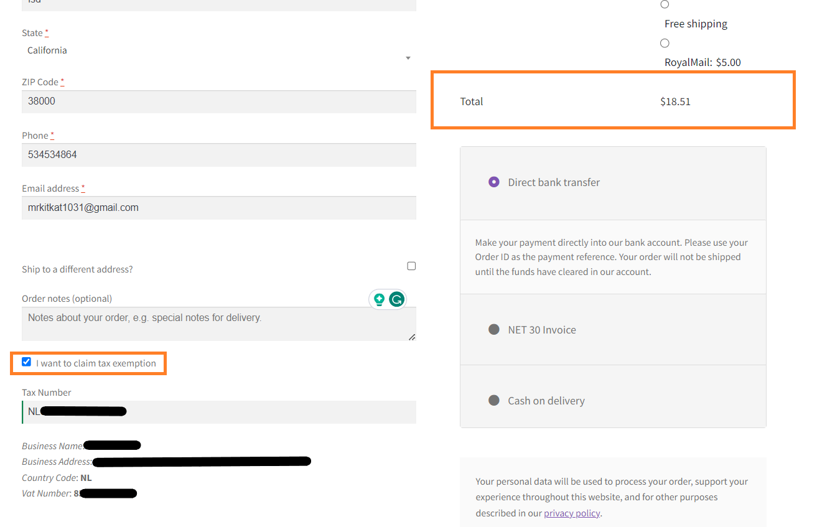Image resolution: width=840 pixels, height=527 pixels.
Task: Click the Total amount $18.51
Action: tap(675, 101)
